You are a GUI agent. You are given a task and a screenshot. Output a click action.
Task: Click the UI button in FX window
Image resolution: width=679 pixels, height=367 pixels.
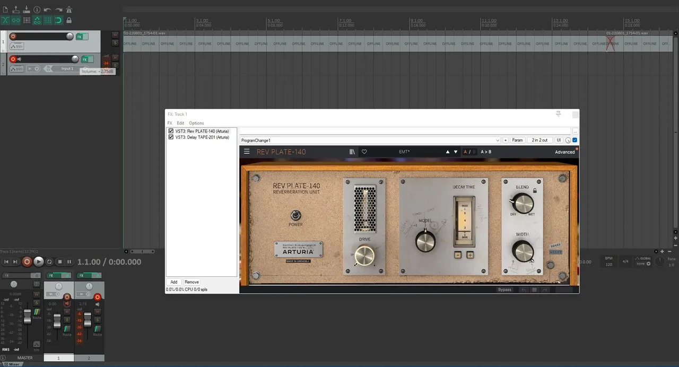click(559, 141)
